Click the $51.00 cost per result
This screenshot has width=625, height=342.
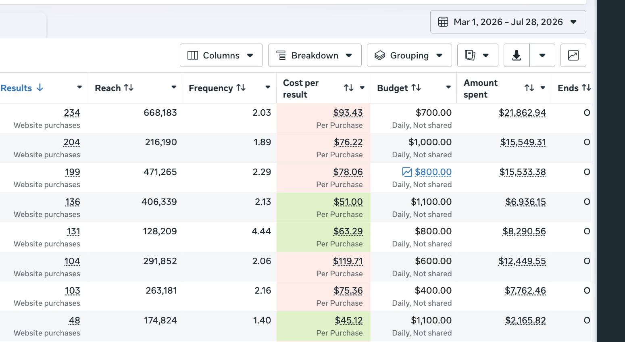(x=348, y=202)
